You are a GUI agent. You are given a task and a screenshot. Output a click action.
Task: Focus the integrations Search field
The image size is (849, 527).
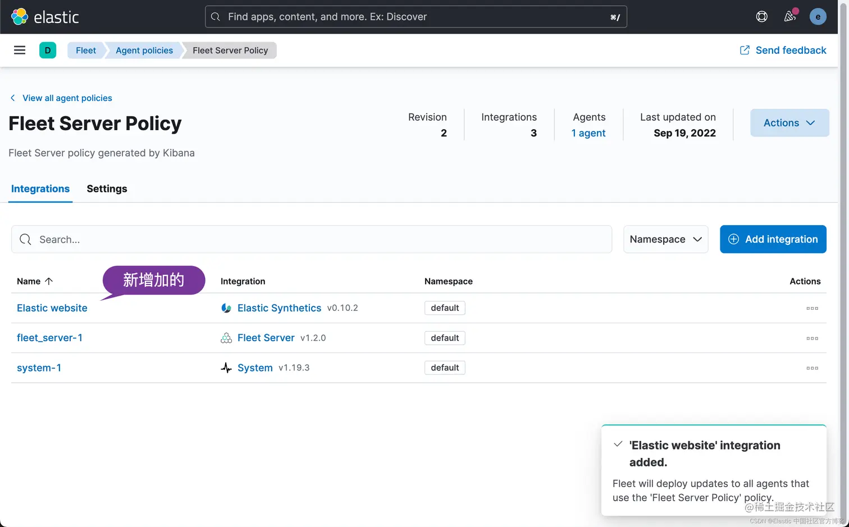click(312, 240)
